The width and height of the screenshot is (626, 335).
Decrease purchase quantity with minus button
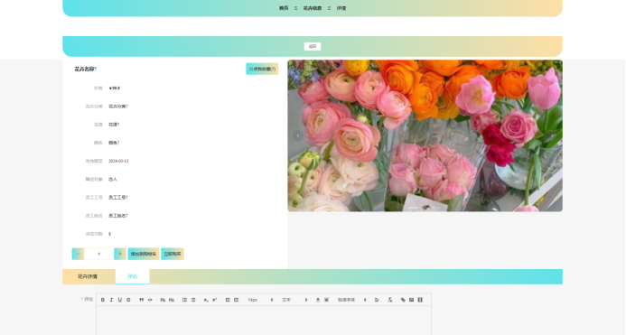pos(78,254)
